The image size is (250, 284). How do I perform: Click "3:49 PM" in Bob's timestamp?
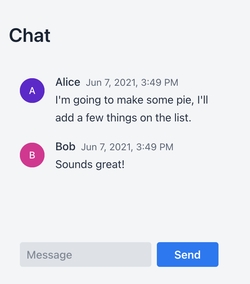[155, 147]
